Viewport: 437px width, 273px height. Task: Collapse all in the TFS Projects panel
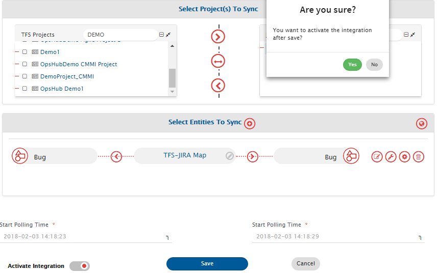click(x=161, y=35)
